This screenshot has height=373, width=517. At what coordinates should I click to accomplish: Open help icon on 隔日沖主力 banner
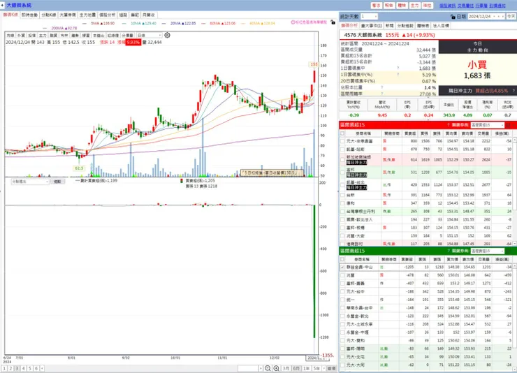[x=514, y=90]
